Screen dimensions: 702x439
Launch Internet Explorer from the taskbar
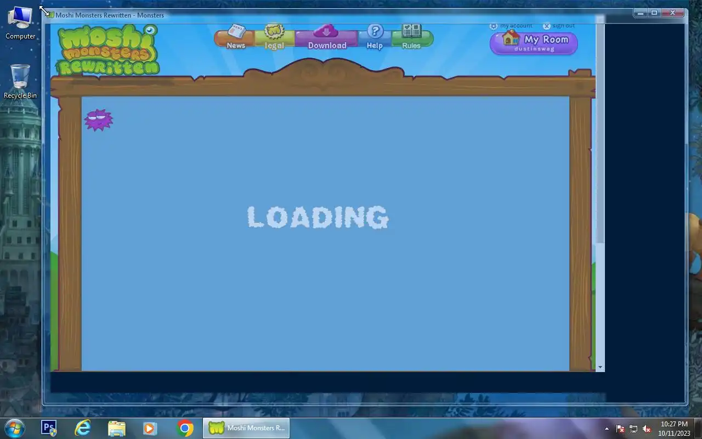click(x=83, y=428)
